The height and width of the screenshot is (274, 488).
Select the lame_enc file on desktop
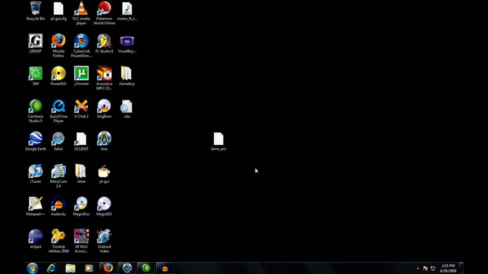click(x=218, y=142)
